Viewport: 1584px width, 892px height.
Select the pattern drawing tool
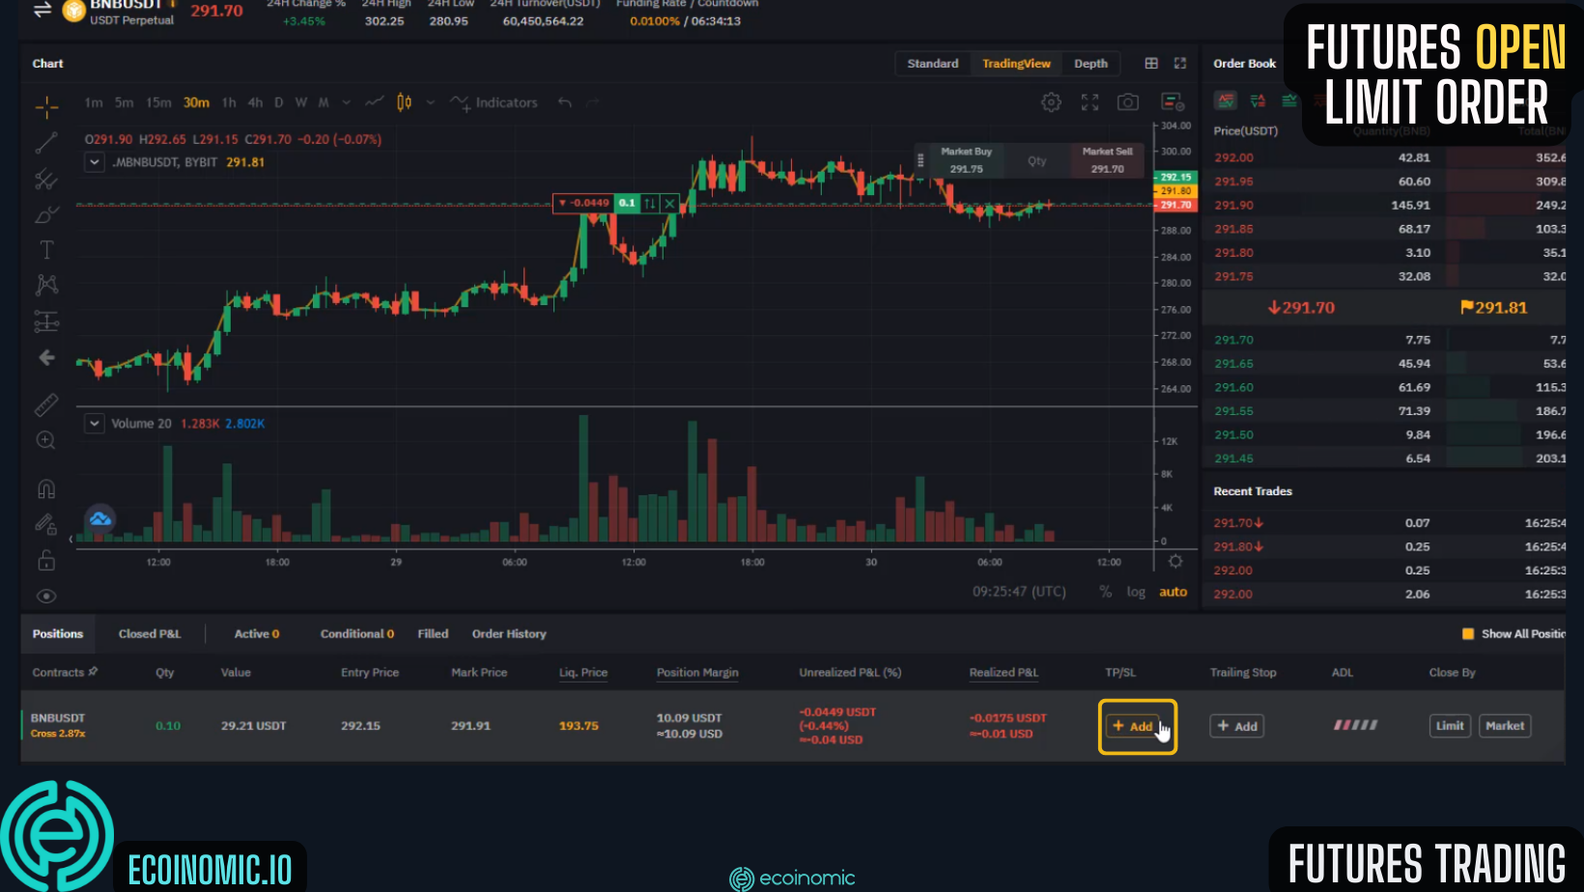[46, 285]
